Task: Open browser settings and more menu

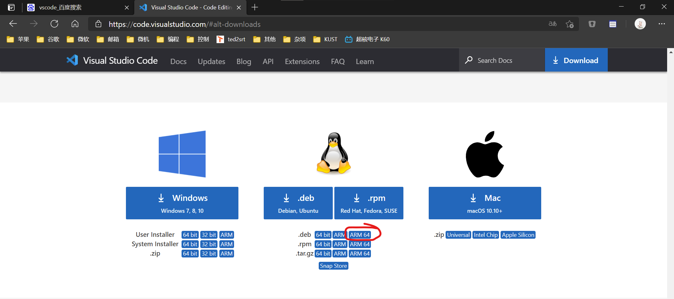Action: click(x=662, y=24)
